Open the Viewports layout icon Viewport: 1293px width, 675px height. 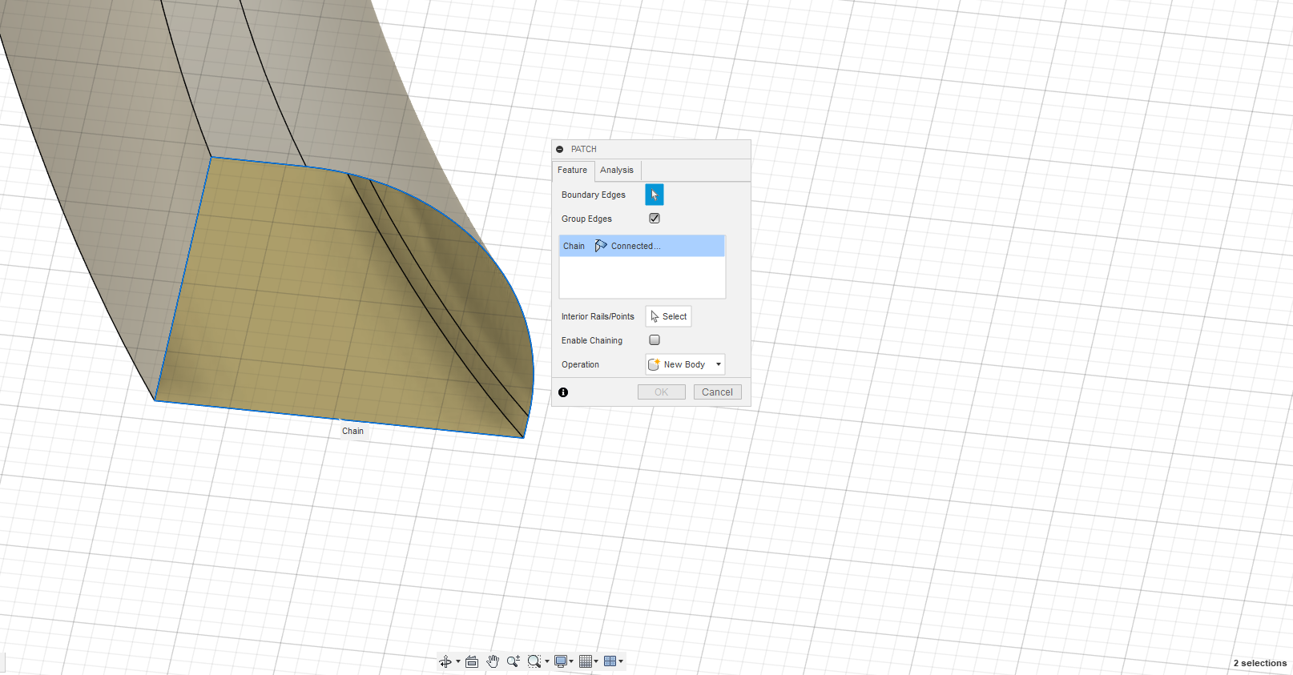[610, 661]
